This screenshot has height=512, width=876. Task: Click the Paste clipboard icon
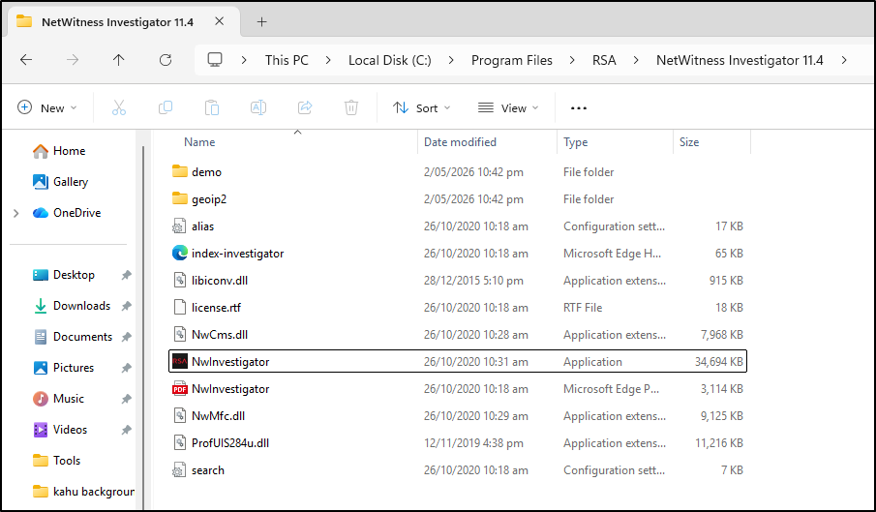coord(212,107)
